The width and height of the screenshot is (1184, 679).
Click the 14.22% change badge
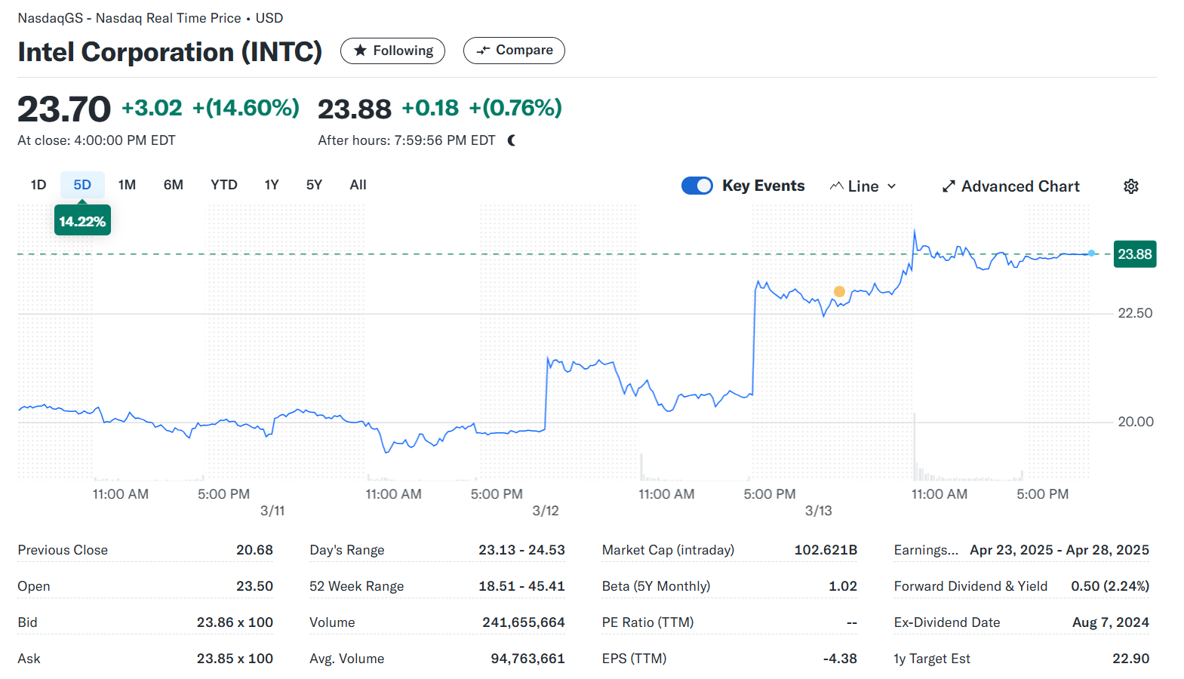click(82, 221)
